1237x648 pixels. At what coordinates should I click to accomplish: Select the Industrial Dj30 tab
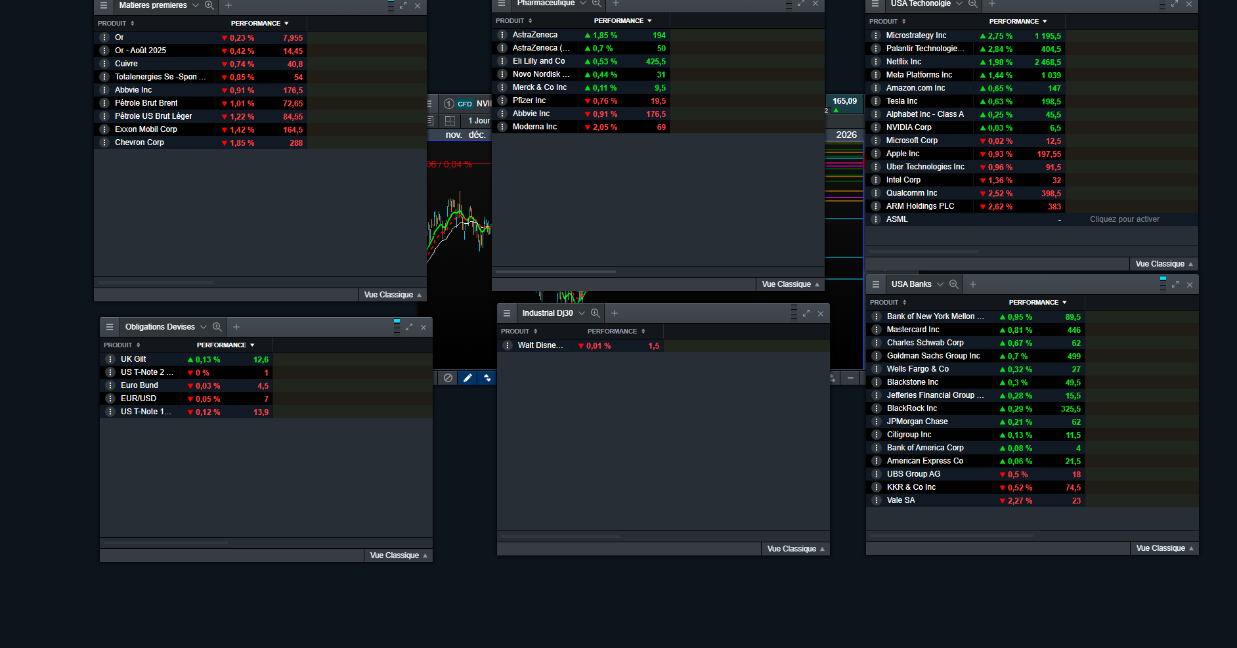(x=548, y=313)
